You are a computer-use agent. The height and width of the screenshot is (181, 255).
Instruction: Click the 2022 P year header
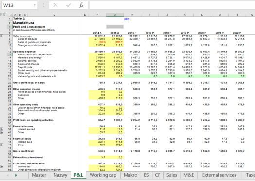[x=237, y=33]
